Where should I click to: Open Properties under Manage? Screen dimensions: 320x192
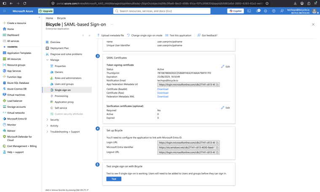click(60, 66)
